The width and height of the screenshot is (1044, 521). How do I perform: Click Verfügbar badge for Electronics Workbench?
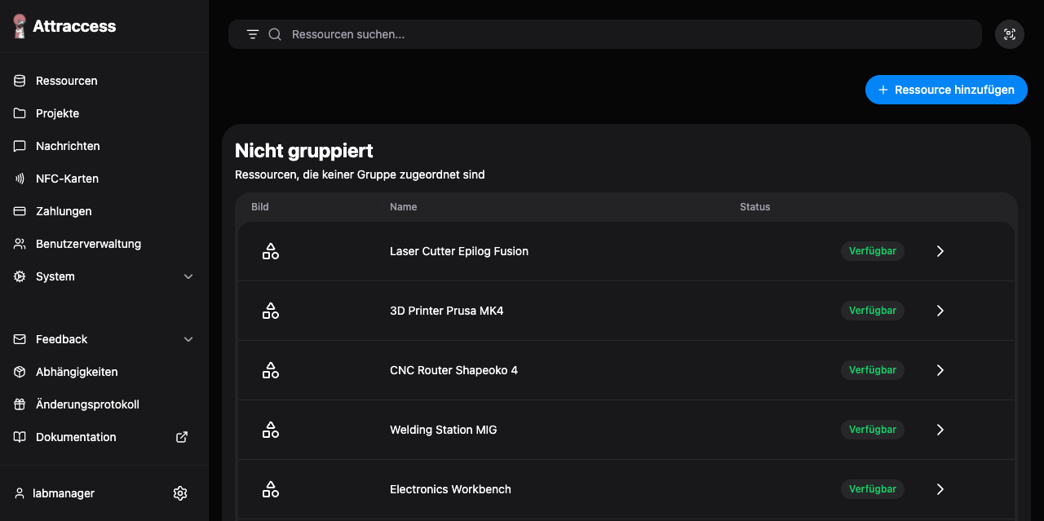pyautogui.click(x=873, y=489)
